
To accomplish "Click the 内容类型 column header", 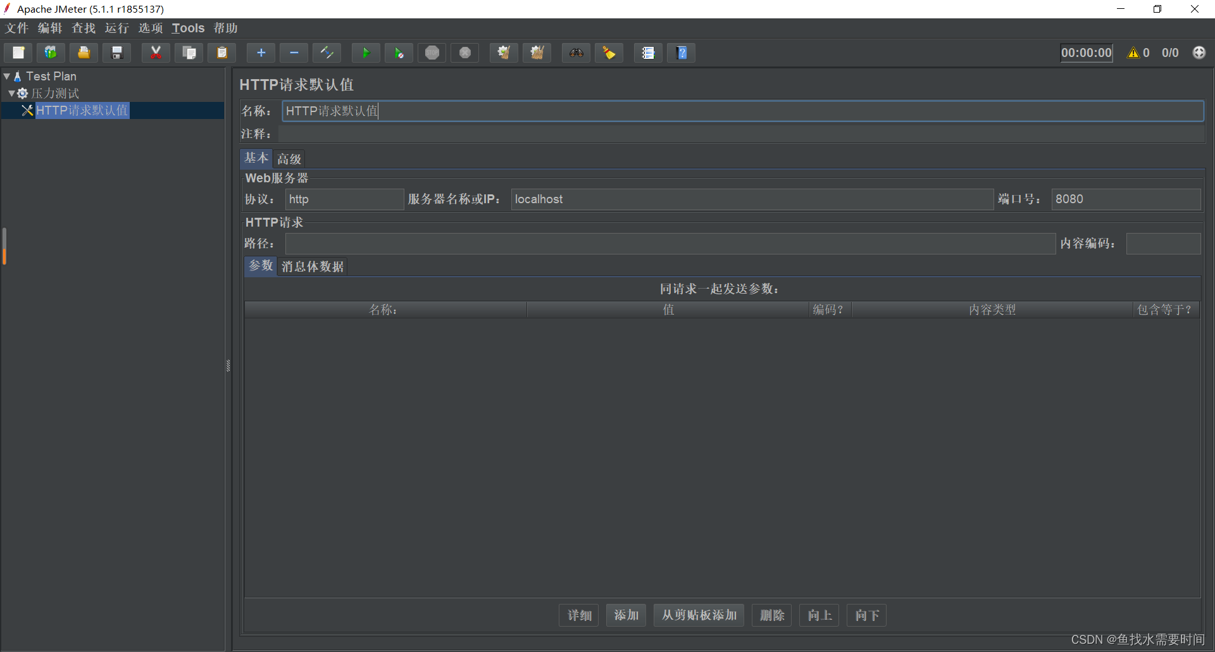I will pos(992,310).
